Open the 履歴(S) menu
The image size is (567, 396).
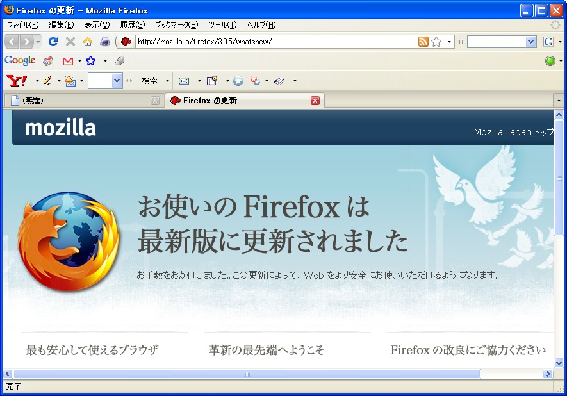[x=133, y=25]
